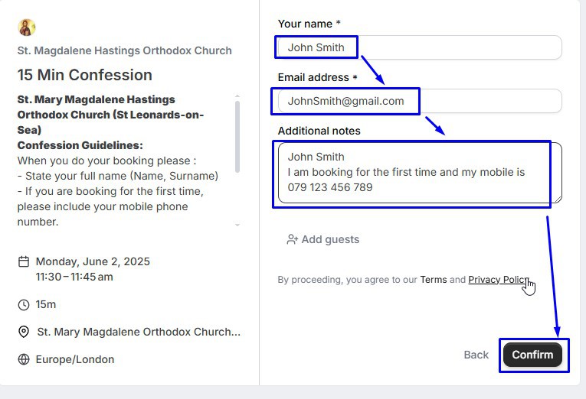The image size is (586, 399).
Task: Click the calendar icon beside Monday, June 2
Action: coord(24,261)
